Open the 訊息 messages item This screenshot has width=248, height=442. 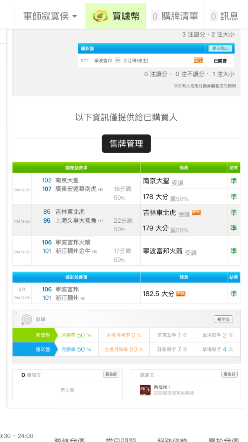click(x=225, y=16)
